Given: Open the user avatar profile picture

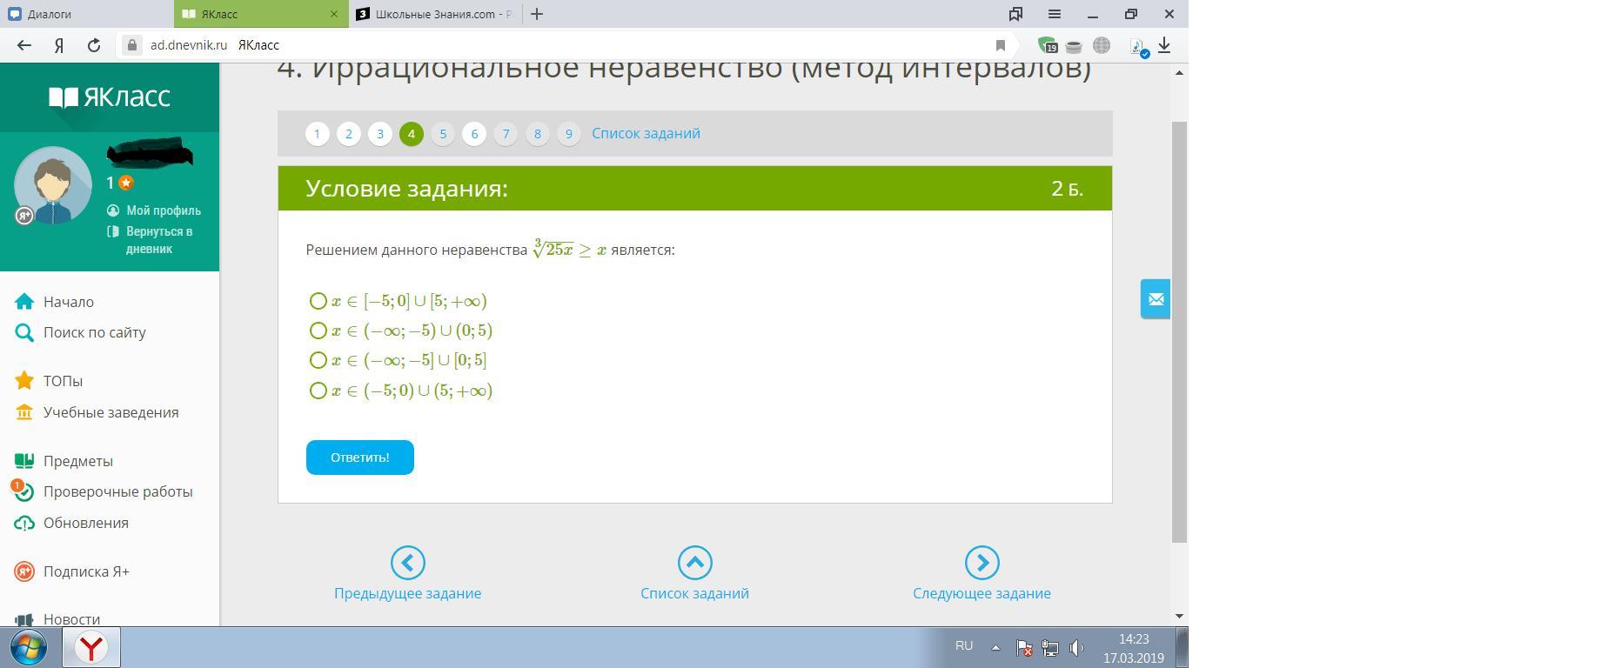Looking at the screenshot, I should (x=53, y=186).
